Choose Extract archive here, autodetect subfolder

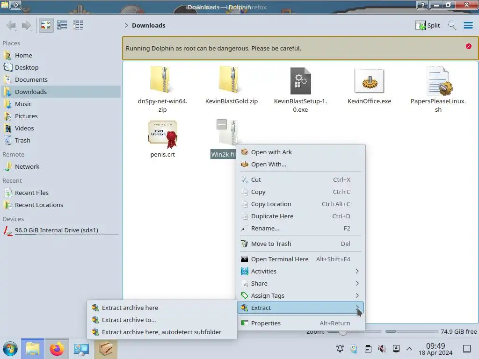pyautogui.click(x=162, y=332)
